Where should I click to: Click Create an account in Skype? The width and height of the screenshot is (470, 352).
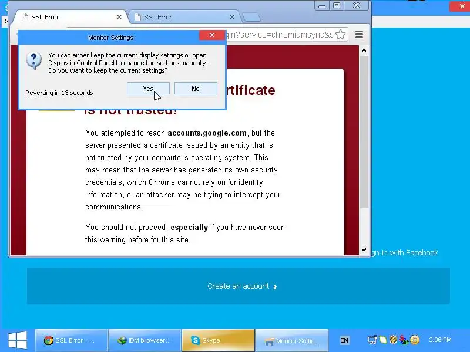coord(239,286)
